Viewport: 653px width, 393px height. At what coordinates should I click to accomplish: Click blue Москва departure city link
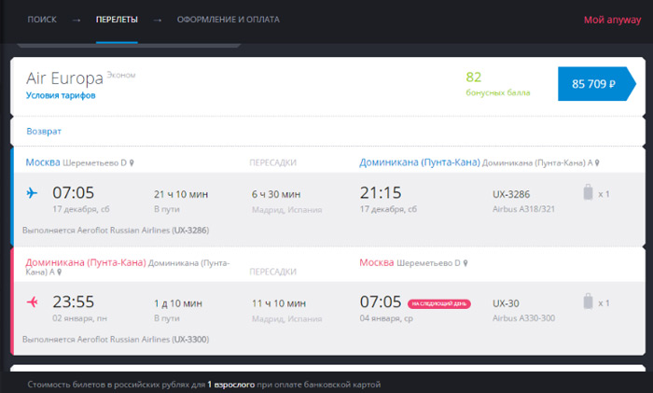[43, 162]
